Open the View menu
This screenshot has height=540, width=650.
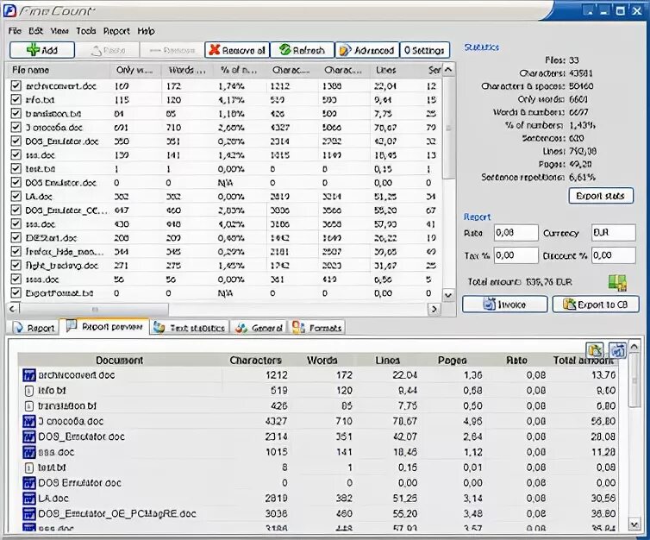click(59, 31)
